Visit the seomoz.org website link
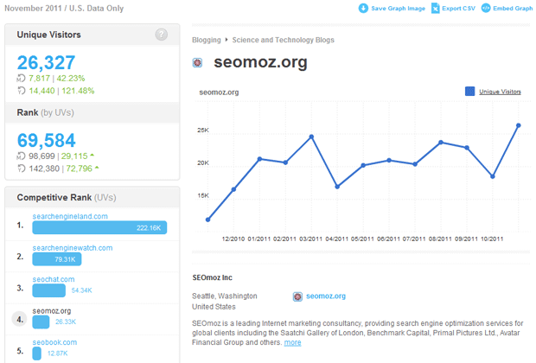 (325, 296)
